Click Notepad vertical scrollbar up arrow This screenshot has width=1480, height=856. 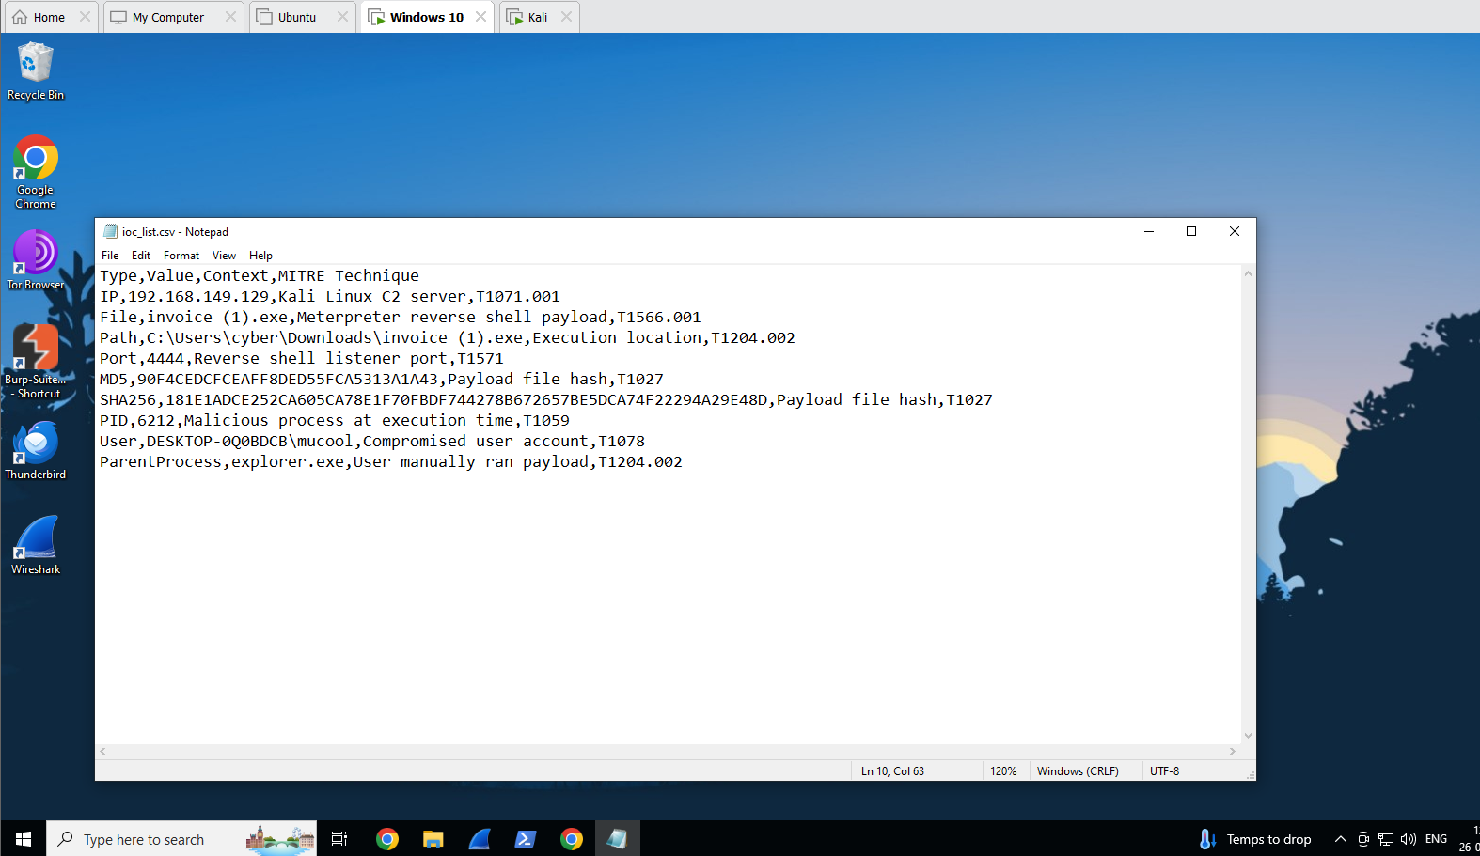click(1248, 273)
